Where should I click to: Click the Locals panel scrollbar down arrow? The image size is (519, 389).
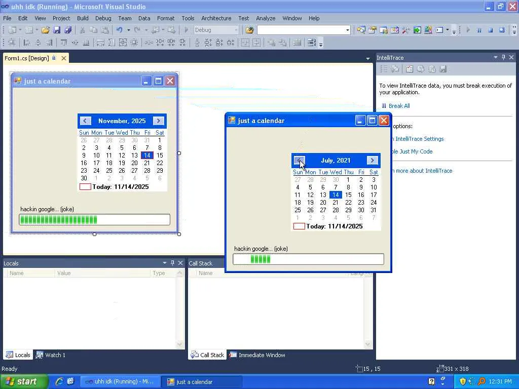click(x=180, y=344)
